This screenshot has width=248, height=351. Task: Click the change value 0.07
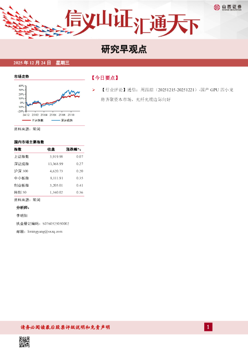pyautogui.click(x=80, y=157)
